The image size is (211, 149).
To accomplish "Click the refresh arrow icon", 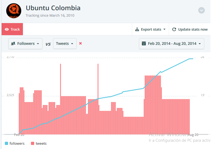I will [174, 29].
